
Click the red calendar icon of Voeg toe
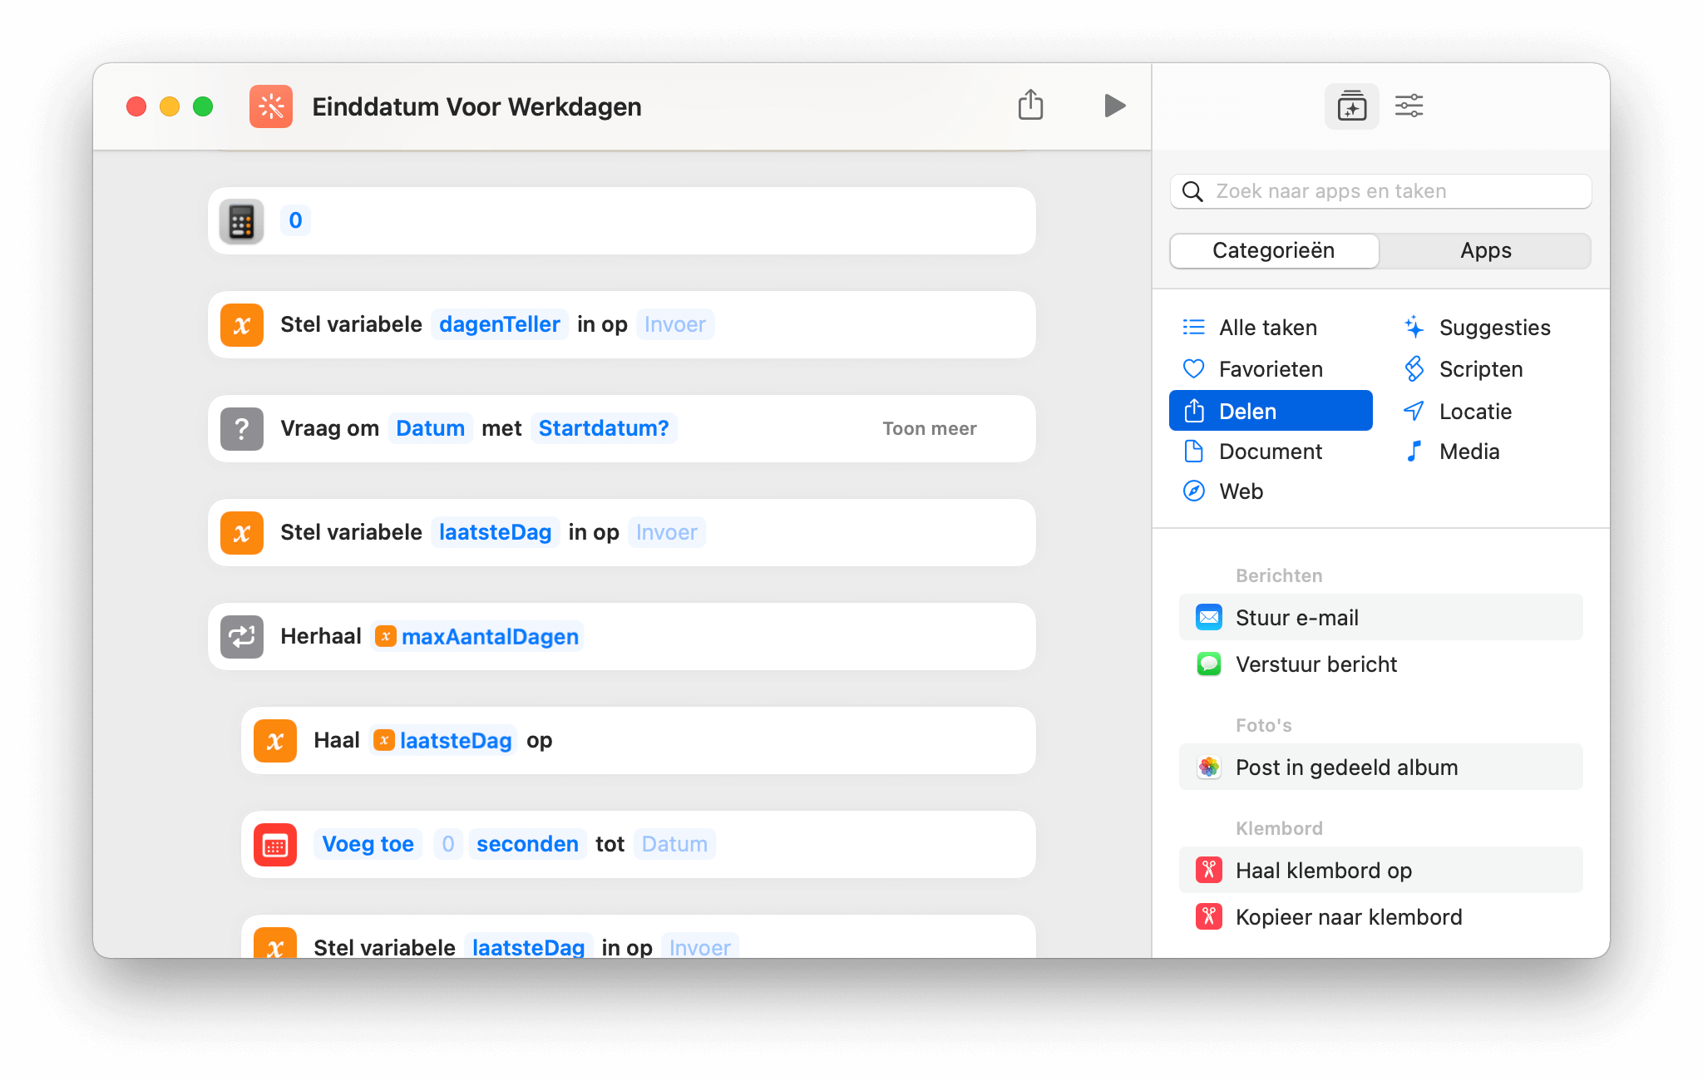[275, 845]
